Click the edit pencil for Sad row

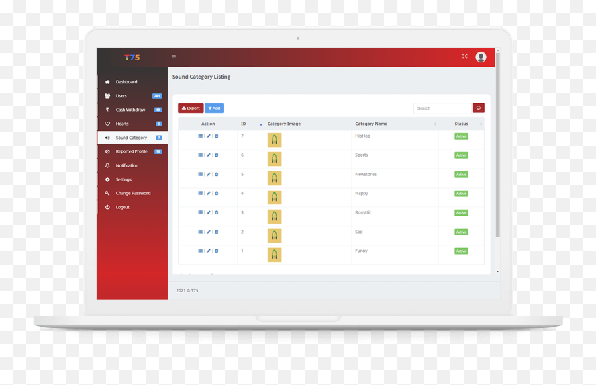209,232
